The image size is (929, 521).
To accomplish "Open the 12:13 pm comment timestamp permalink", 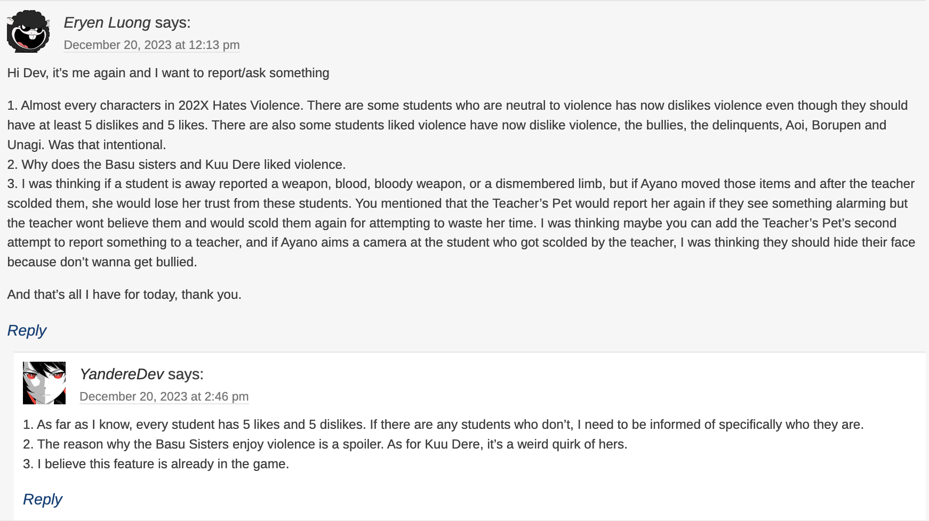I will coord(151,45).
